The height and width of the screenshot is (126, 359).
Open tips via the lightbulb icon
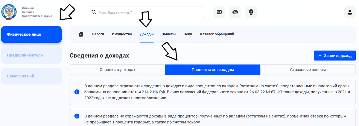(x=251, y=12)
